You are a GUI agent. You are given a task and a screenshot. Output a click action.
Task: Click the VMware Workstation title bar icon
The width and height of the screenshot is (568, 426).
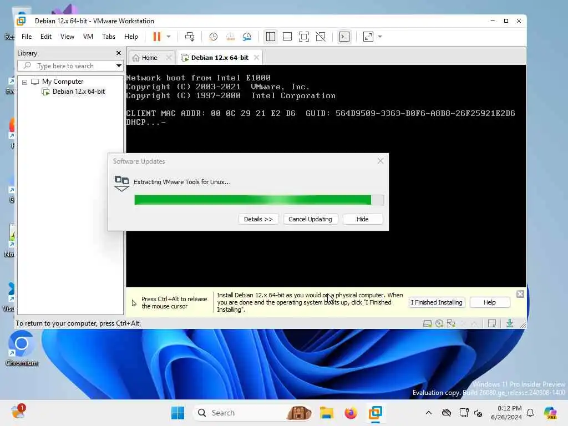(21, 21)
